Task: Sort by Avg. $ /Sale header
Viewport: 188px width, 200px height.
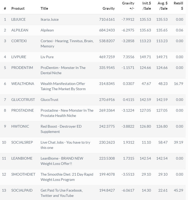Action: (163, 6)
